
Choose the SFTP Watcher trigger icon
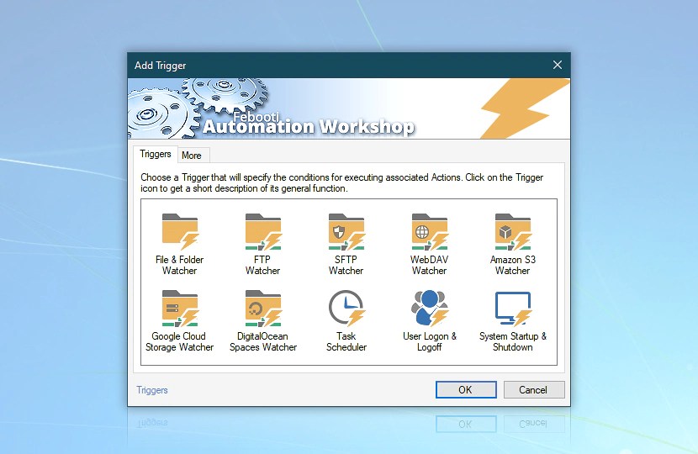[346, 231]
